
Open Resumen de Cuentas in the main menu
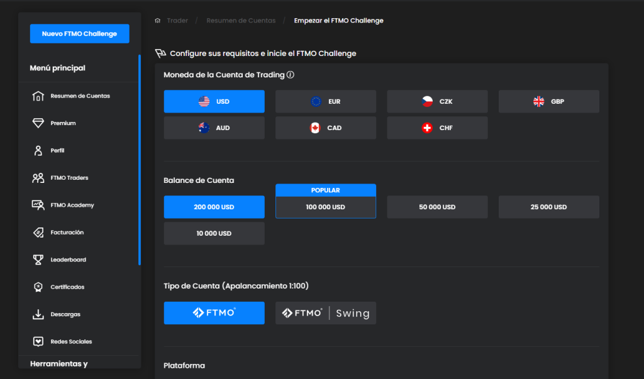pyautogui.click(x=80, y=96)
